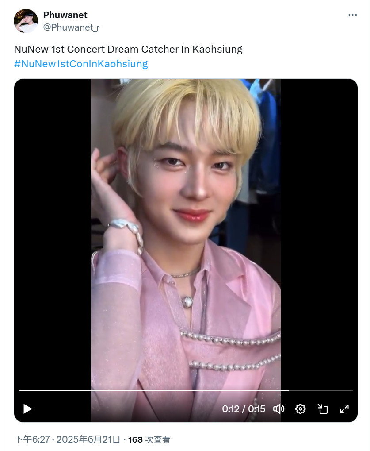Click the tweet text about Dream Catcher concert
This screenshot has width=370, height=451.
click(x=128, y=49)
